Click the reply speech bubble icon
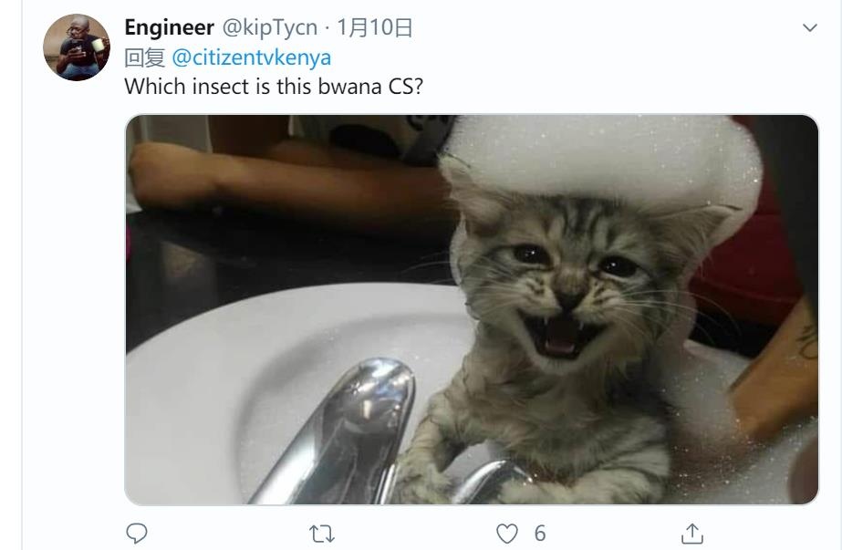Screen dimensions: 842x550 tap(137, 534)
